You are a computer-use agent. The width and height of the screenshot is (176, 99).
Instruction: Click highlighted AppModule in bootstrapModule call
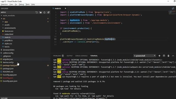click(x=110, y=39)
